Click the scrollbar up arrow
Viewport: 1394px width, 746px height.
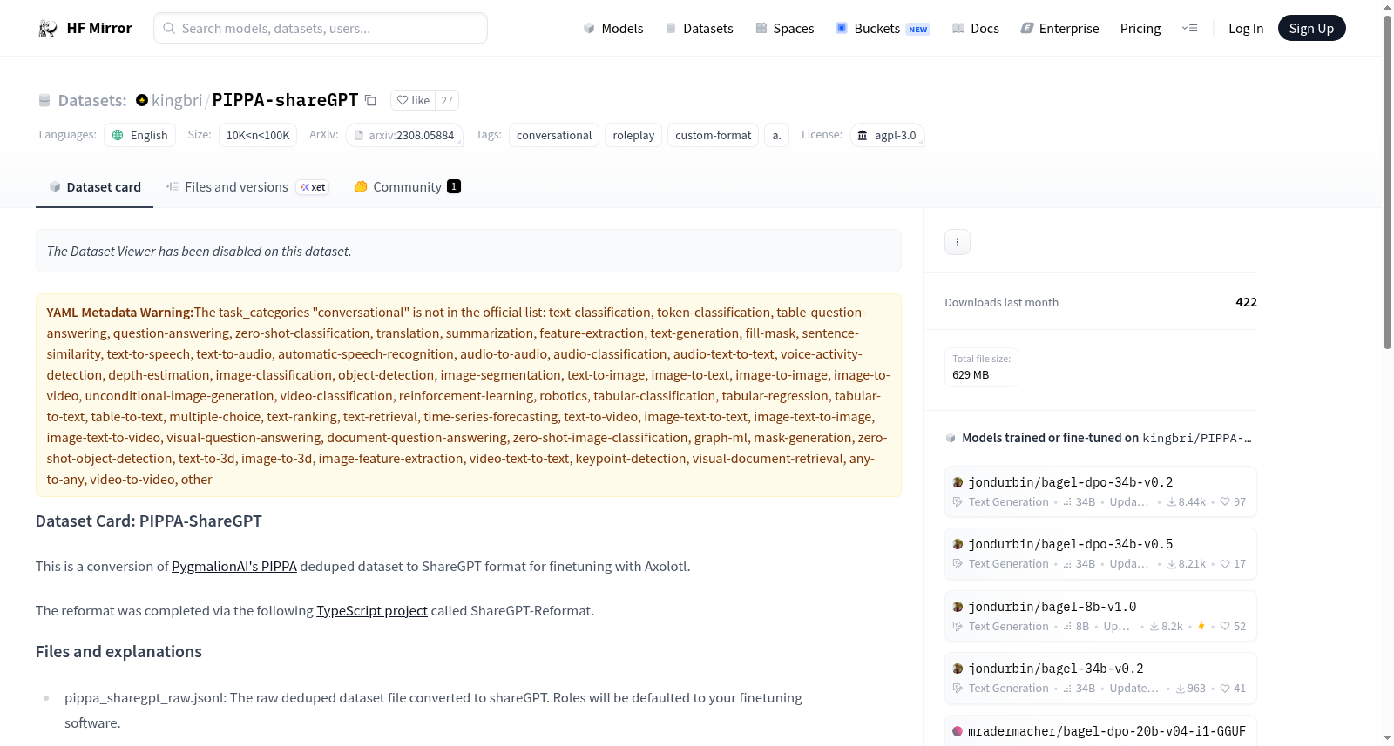point(1387,7)
